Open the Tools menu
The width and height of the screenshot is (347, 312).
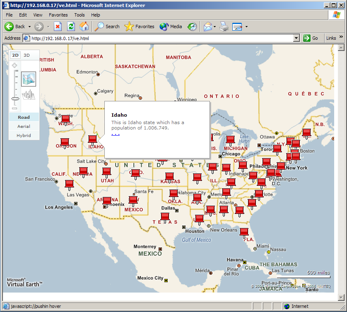point(80,15)
